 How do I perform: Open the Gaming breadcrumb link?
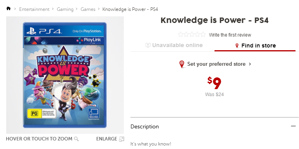click(x=65, y=9)
